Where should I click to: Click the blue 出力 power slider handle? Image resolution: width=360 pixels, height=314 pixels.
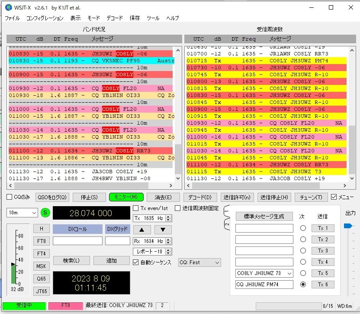[x=348, y=226]
